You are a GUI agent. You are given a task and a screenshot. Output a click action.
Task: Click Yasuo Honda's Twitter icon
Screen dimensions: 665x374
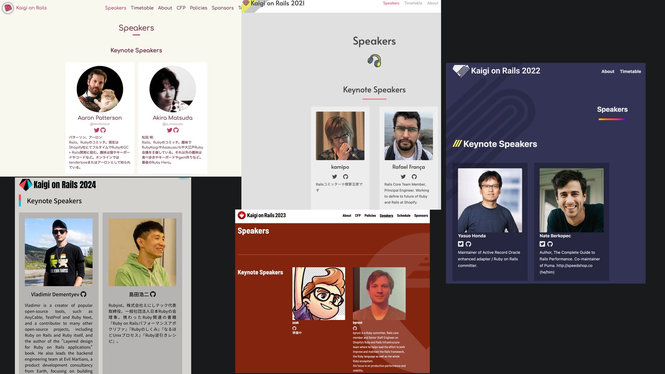click(x=461, y=244)
